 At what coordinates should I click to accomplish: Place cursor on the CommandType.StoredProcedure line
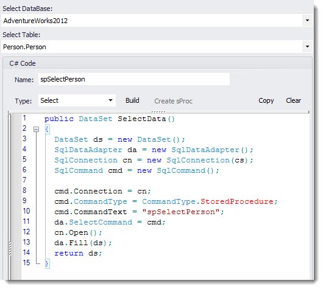(x=166, y=201)
